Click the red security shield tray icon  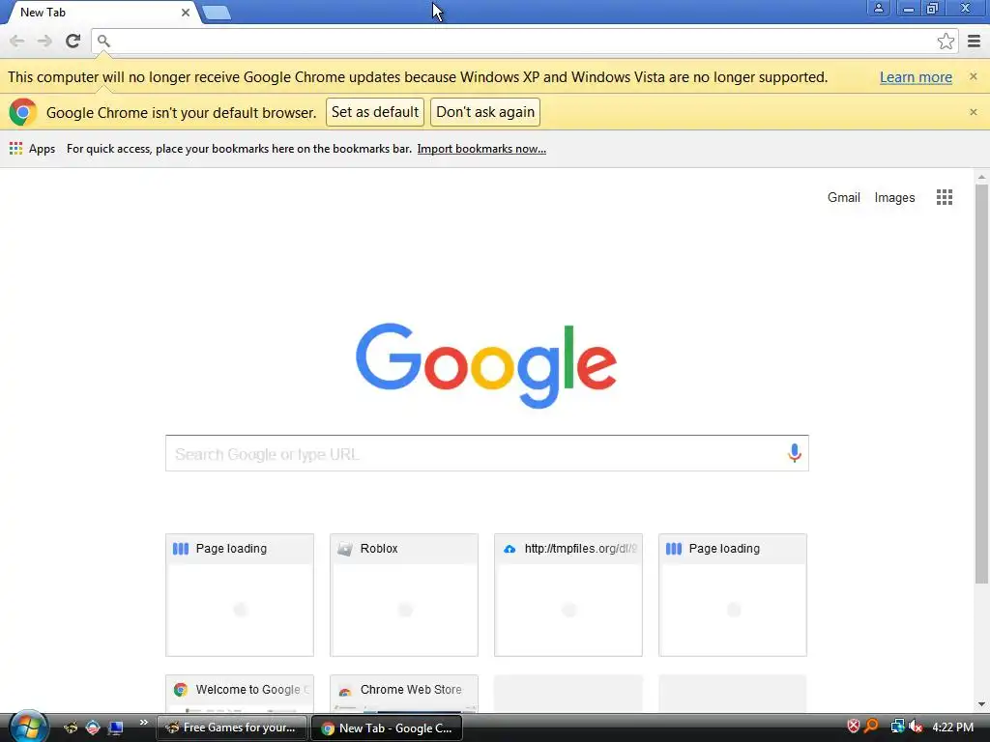pos(853,727)
